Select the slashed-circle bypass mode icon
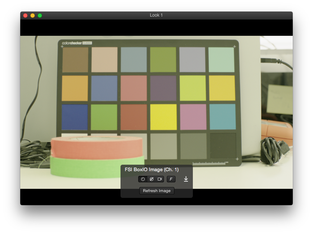 (151, 179)
